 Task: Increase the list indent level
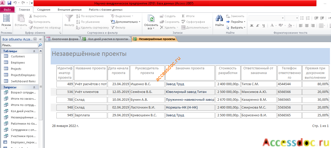[x=316, y=18]
